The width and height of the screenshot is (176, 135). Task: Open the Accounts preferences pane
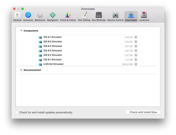click(28, 17)
